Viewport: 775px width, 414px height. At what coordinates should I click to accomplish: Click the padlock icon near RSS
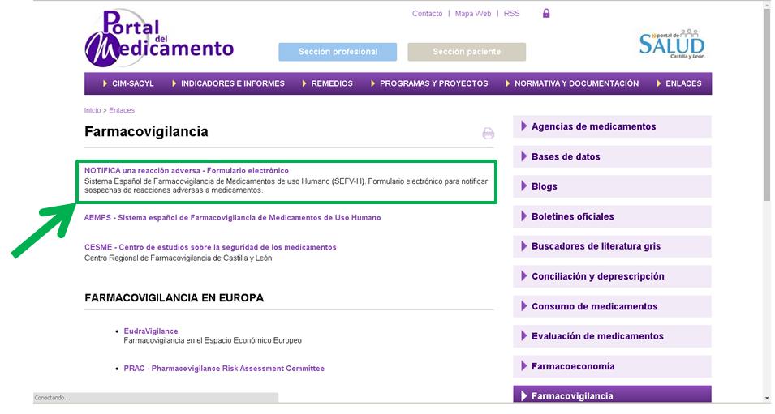coord(546,14)
